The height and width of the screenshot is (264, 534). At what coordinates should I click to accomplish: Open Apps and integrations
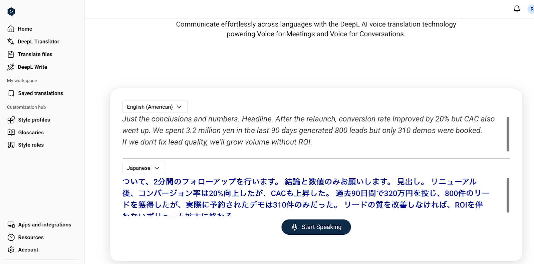pos(44,224)
